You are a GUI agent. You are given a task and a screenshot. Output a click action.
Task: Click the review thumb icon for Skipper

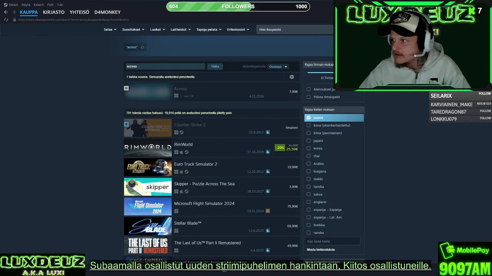268,191
